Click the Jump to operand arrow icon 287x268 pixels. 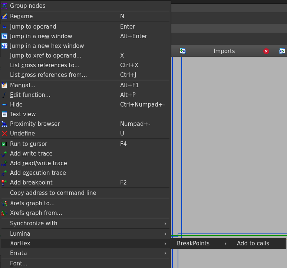point(4,27)
